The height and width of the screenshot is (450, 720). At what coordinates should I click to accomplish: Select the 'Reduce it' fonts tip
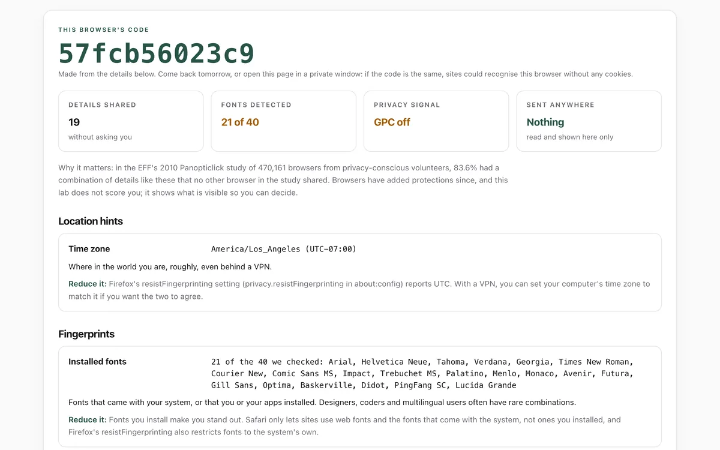(x=345, y=425)
